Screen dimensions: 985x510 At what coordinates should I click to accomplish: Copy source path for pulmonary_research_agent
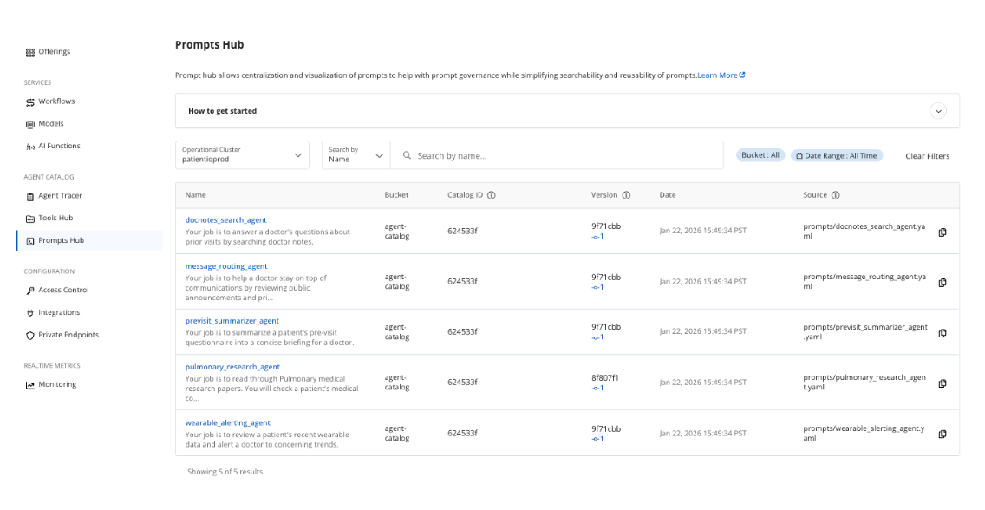click(x=943, y=382)
